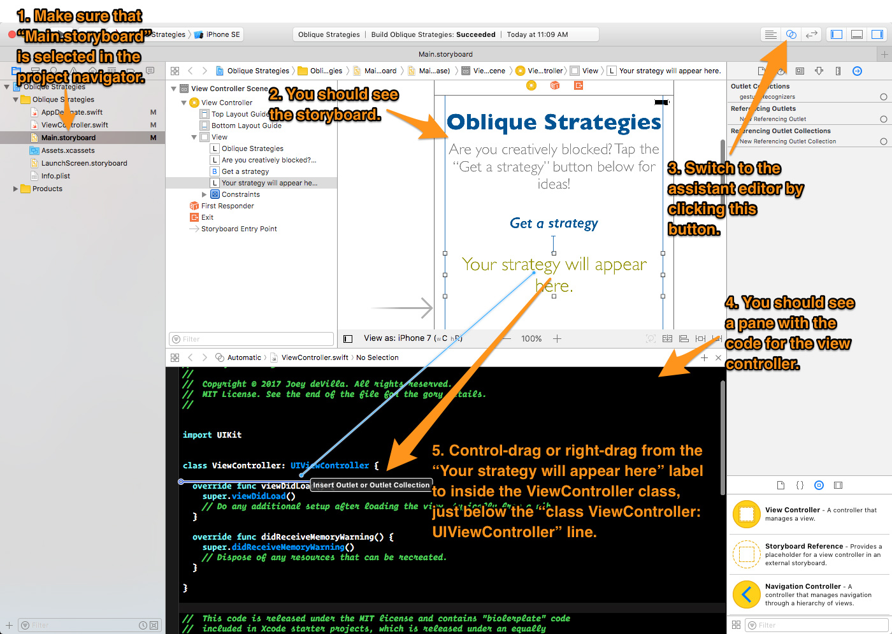Toggle the library icon grid view

pyautogui.click(x=736, y=625)
